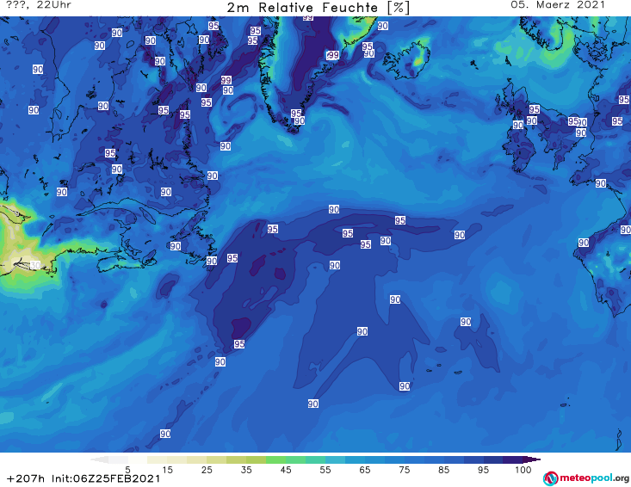Click the date "05. Maerz 2021"

(558, 5)
